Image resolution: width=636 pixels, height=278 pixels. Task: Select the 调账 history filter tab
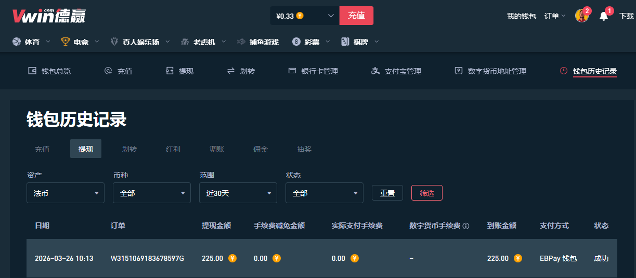click(217, 149)
